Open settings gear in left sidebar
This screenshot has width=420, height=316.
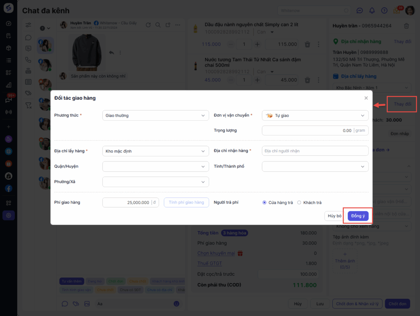click(9, 215)
